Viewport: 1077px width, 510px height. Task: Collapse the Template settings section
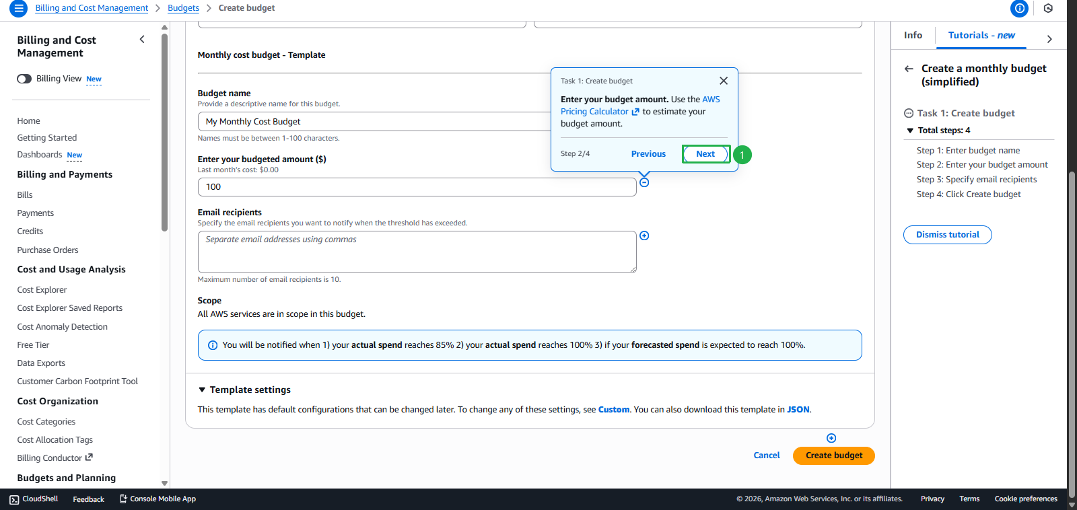point(202,390)
